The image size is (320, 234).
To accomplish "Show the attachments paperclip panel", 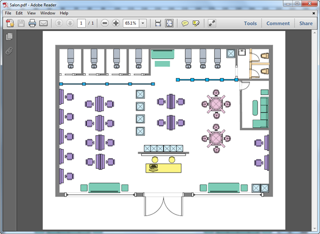I will pyautogui.click(x=9, y=51).
